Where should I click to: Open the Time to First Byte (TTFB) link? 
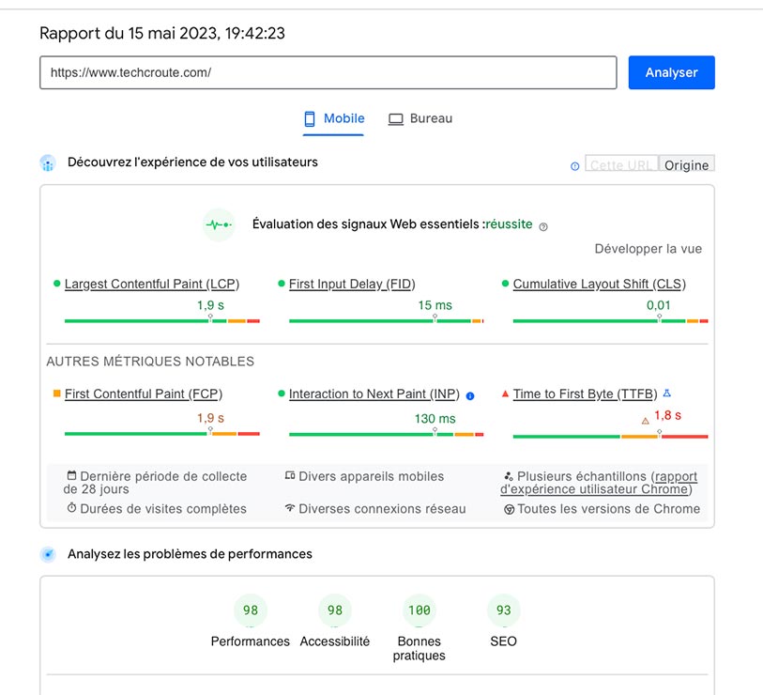coord(585,394)
